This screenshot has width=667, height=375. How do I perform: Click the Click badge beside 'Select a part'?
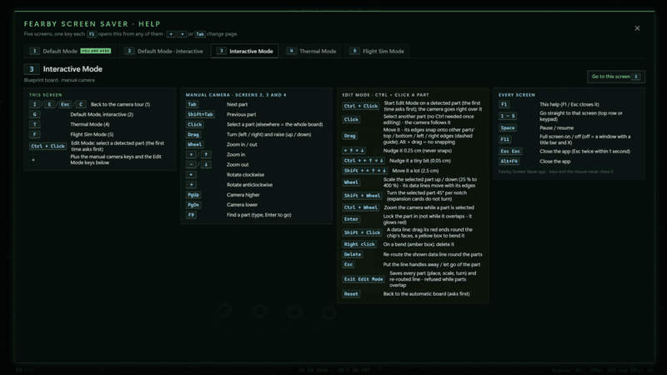194,124
